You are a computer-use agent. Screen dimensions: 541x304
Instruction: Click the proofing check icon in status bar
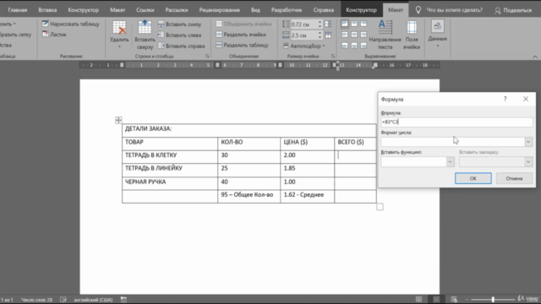coord(63,300)
